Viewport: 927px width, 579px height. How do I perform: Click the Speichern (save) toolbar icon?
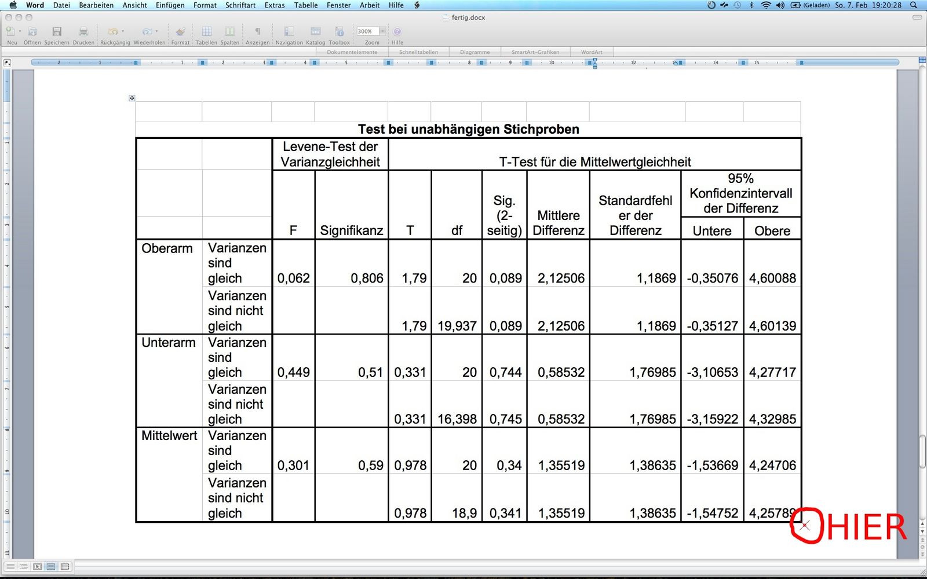tap(57, 32)
